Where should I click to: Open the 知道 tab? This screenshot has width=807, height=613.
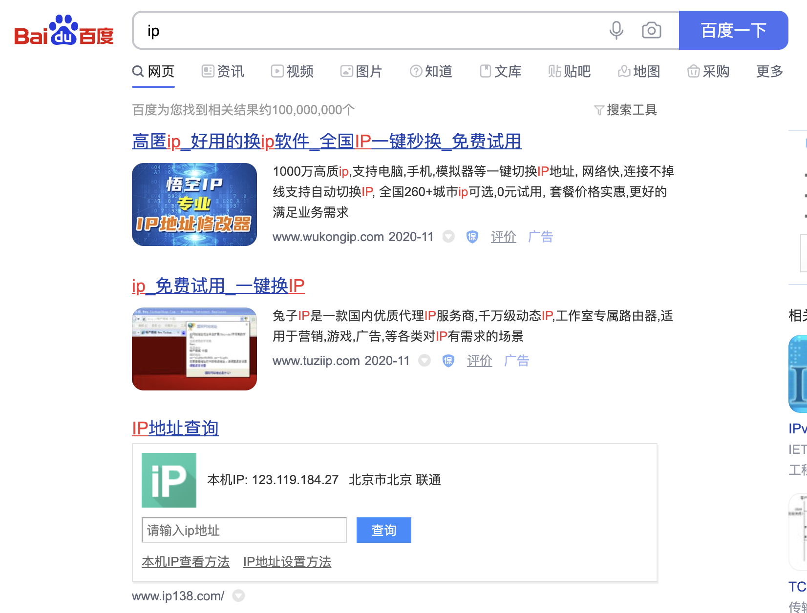click(x=431, y=71)
